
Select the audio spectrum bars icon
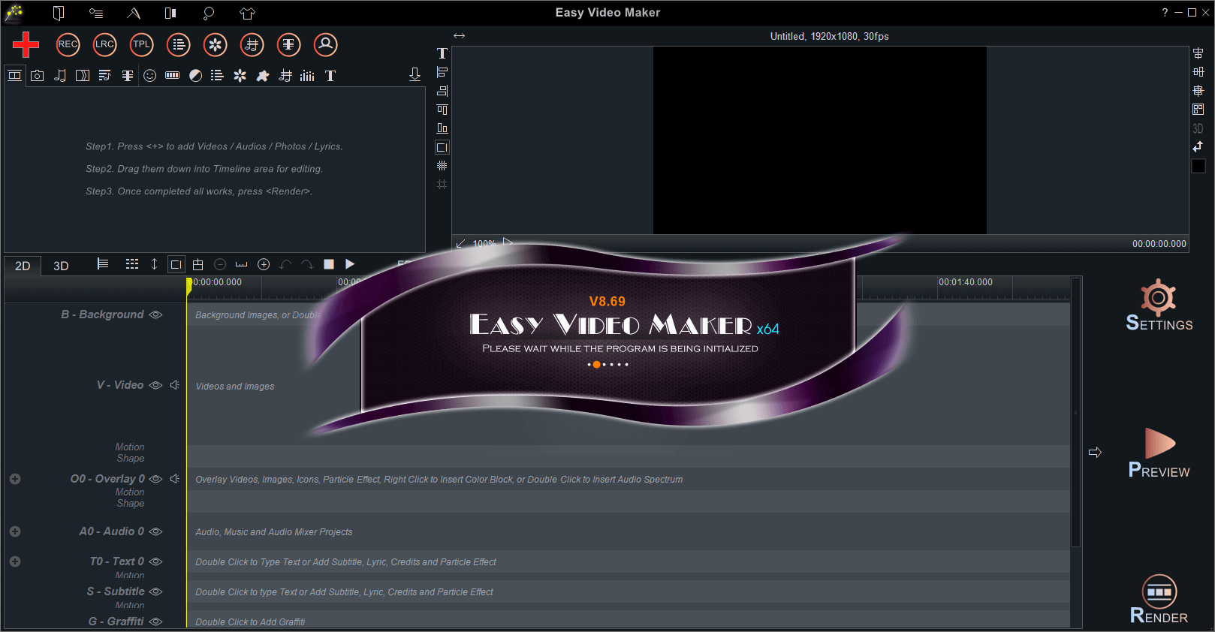(x=307, y=75)
